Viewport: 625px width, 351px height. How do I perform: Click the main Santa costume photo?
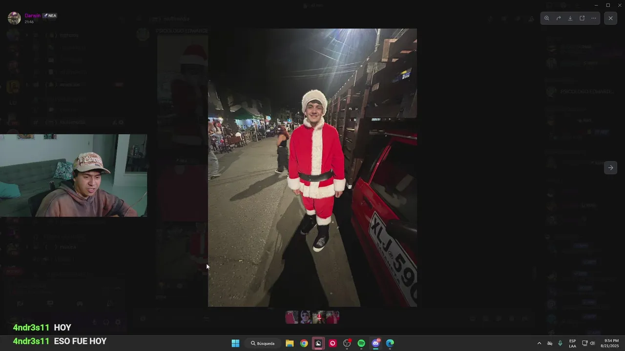click(312, 168)
